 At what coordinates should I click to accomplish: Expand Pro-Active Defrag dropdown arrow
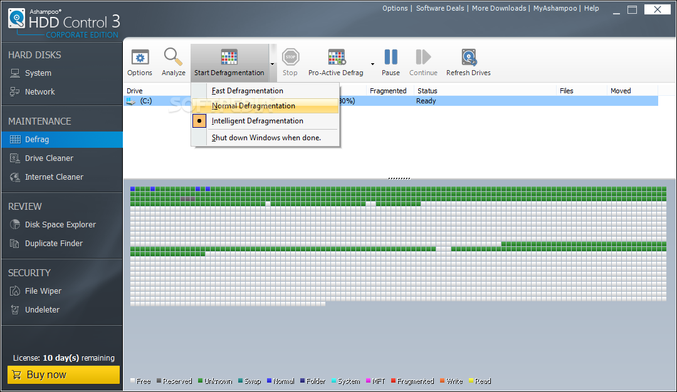point(372,64)
